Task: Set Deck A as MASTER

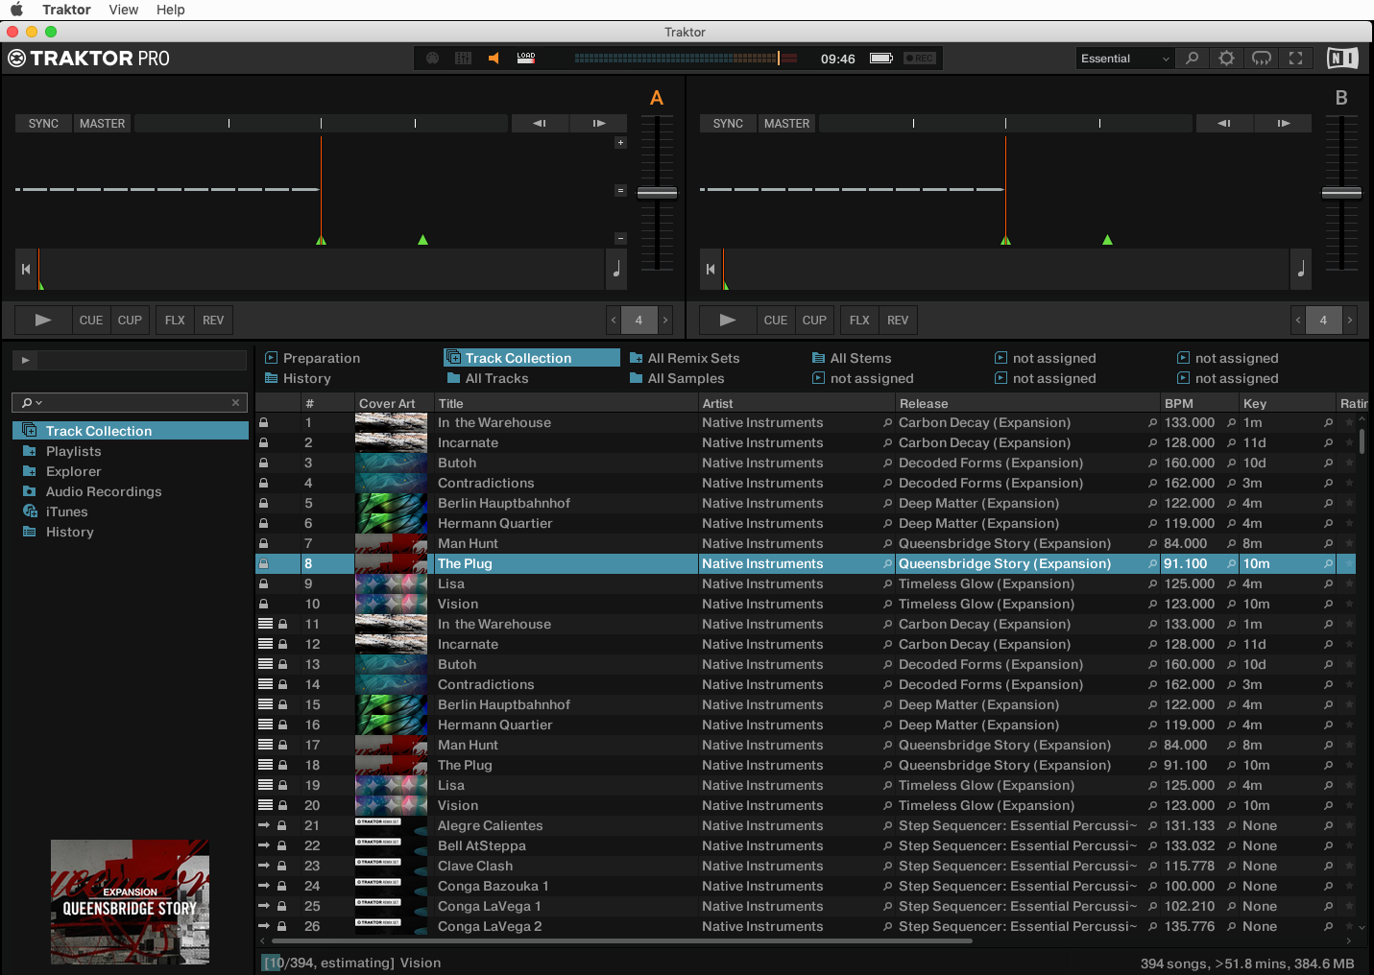Action: (x=103, y=124)
